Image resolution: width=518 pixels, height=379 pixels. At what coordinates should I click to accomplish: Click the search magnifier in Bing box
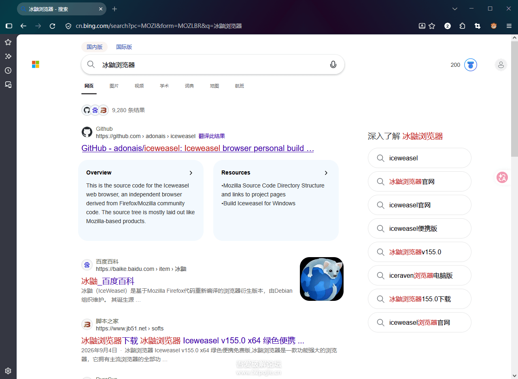[x=91, y=64]
